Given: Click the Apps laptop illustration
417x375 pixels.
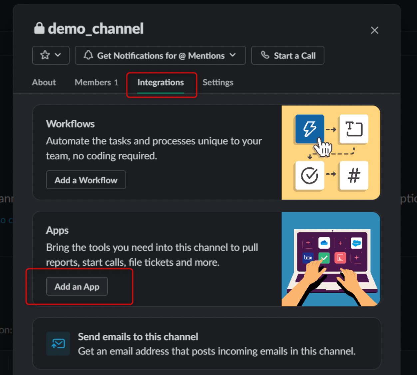Looking at the screenshot, I should tap(331, 259).
